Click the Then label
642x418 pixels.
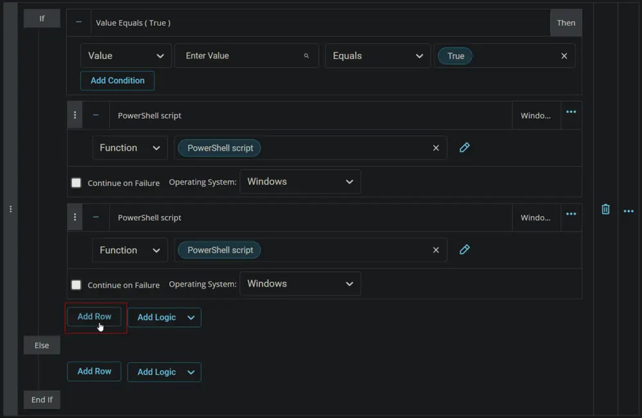(566, 23)
